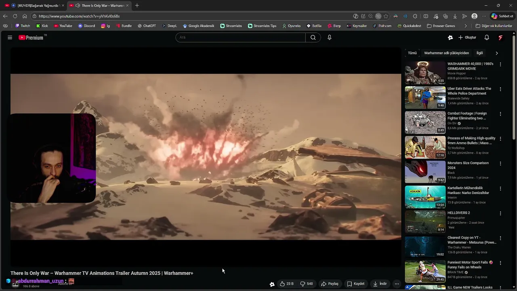
Task: Go to the browser home page
Action: point(25,16)
